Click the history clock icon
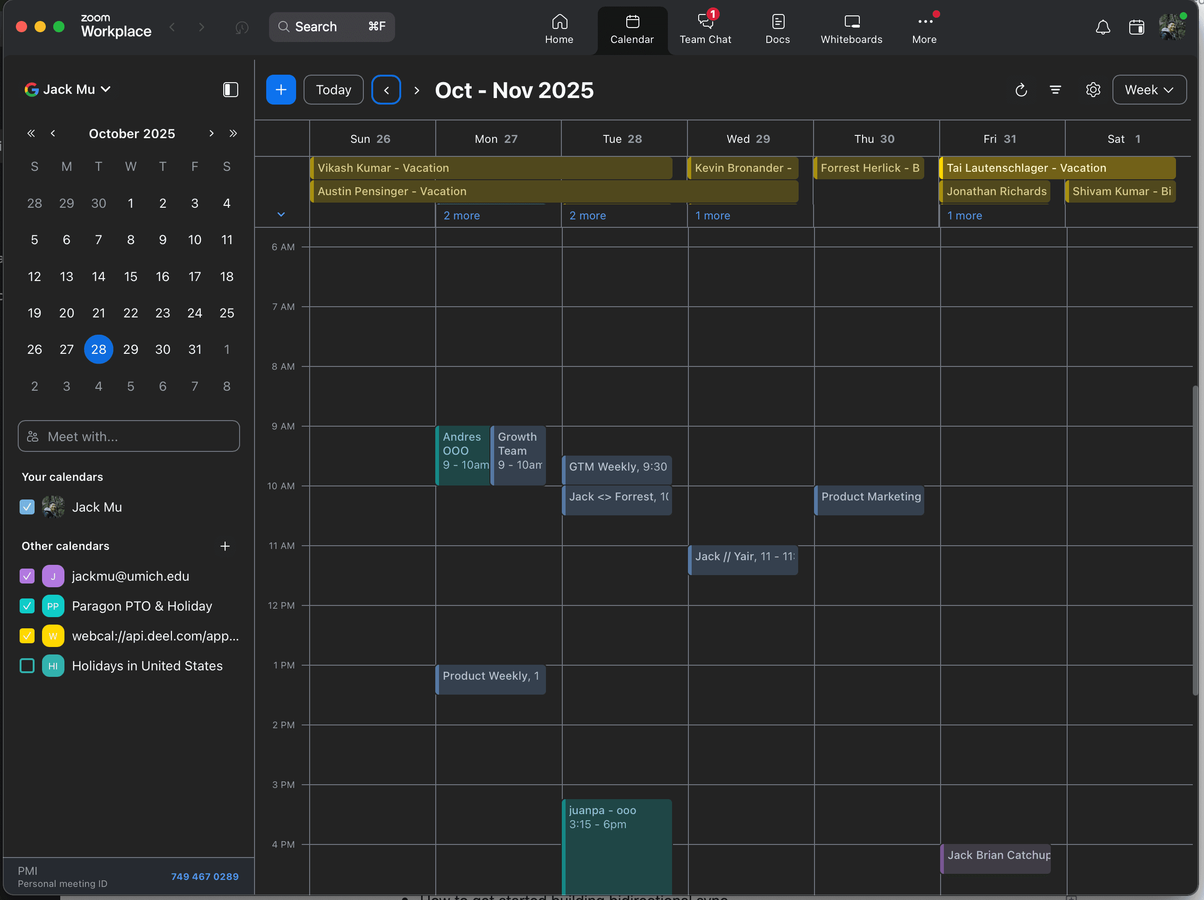This screenshot has height=900, width=1204. [x=241, y=27]
